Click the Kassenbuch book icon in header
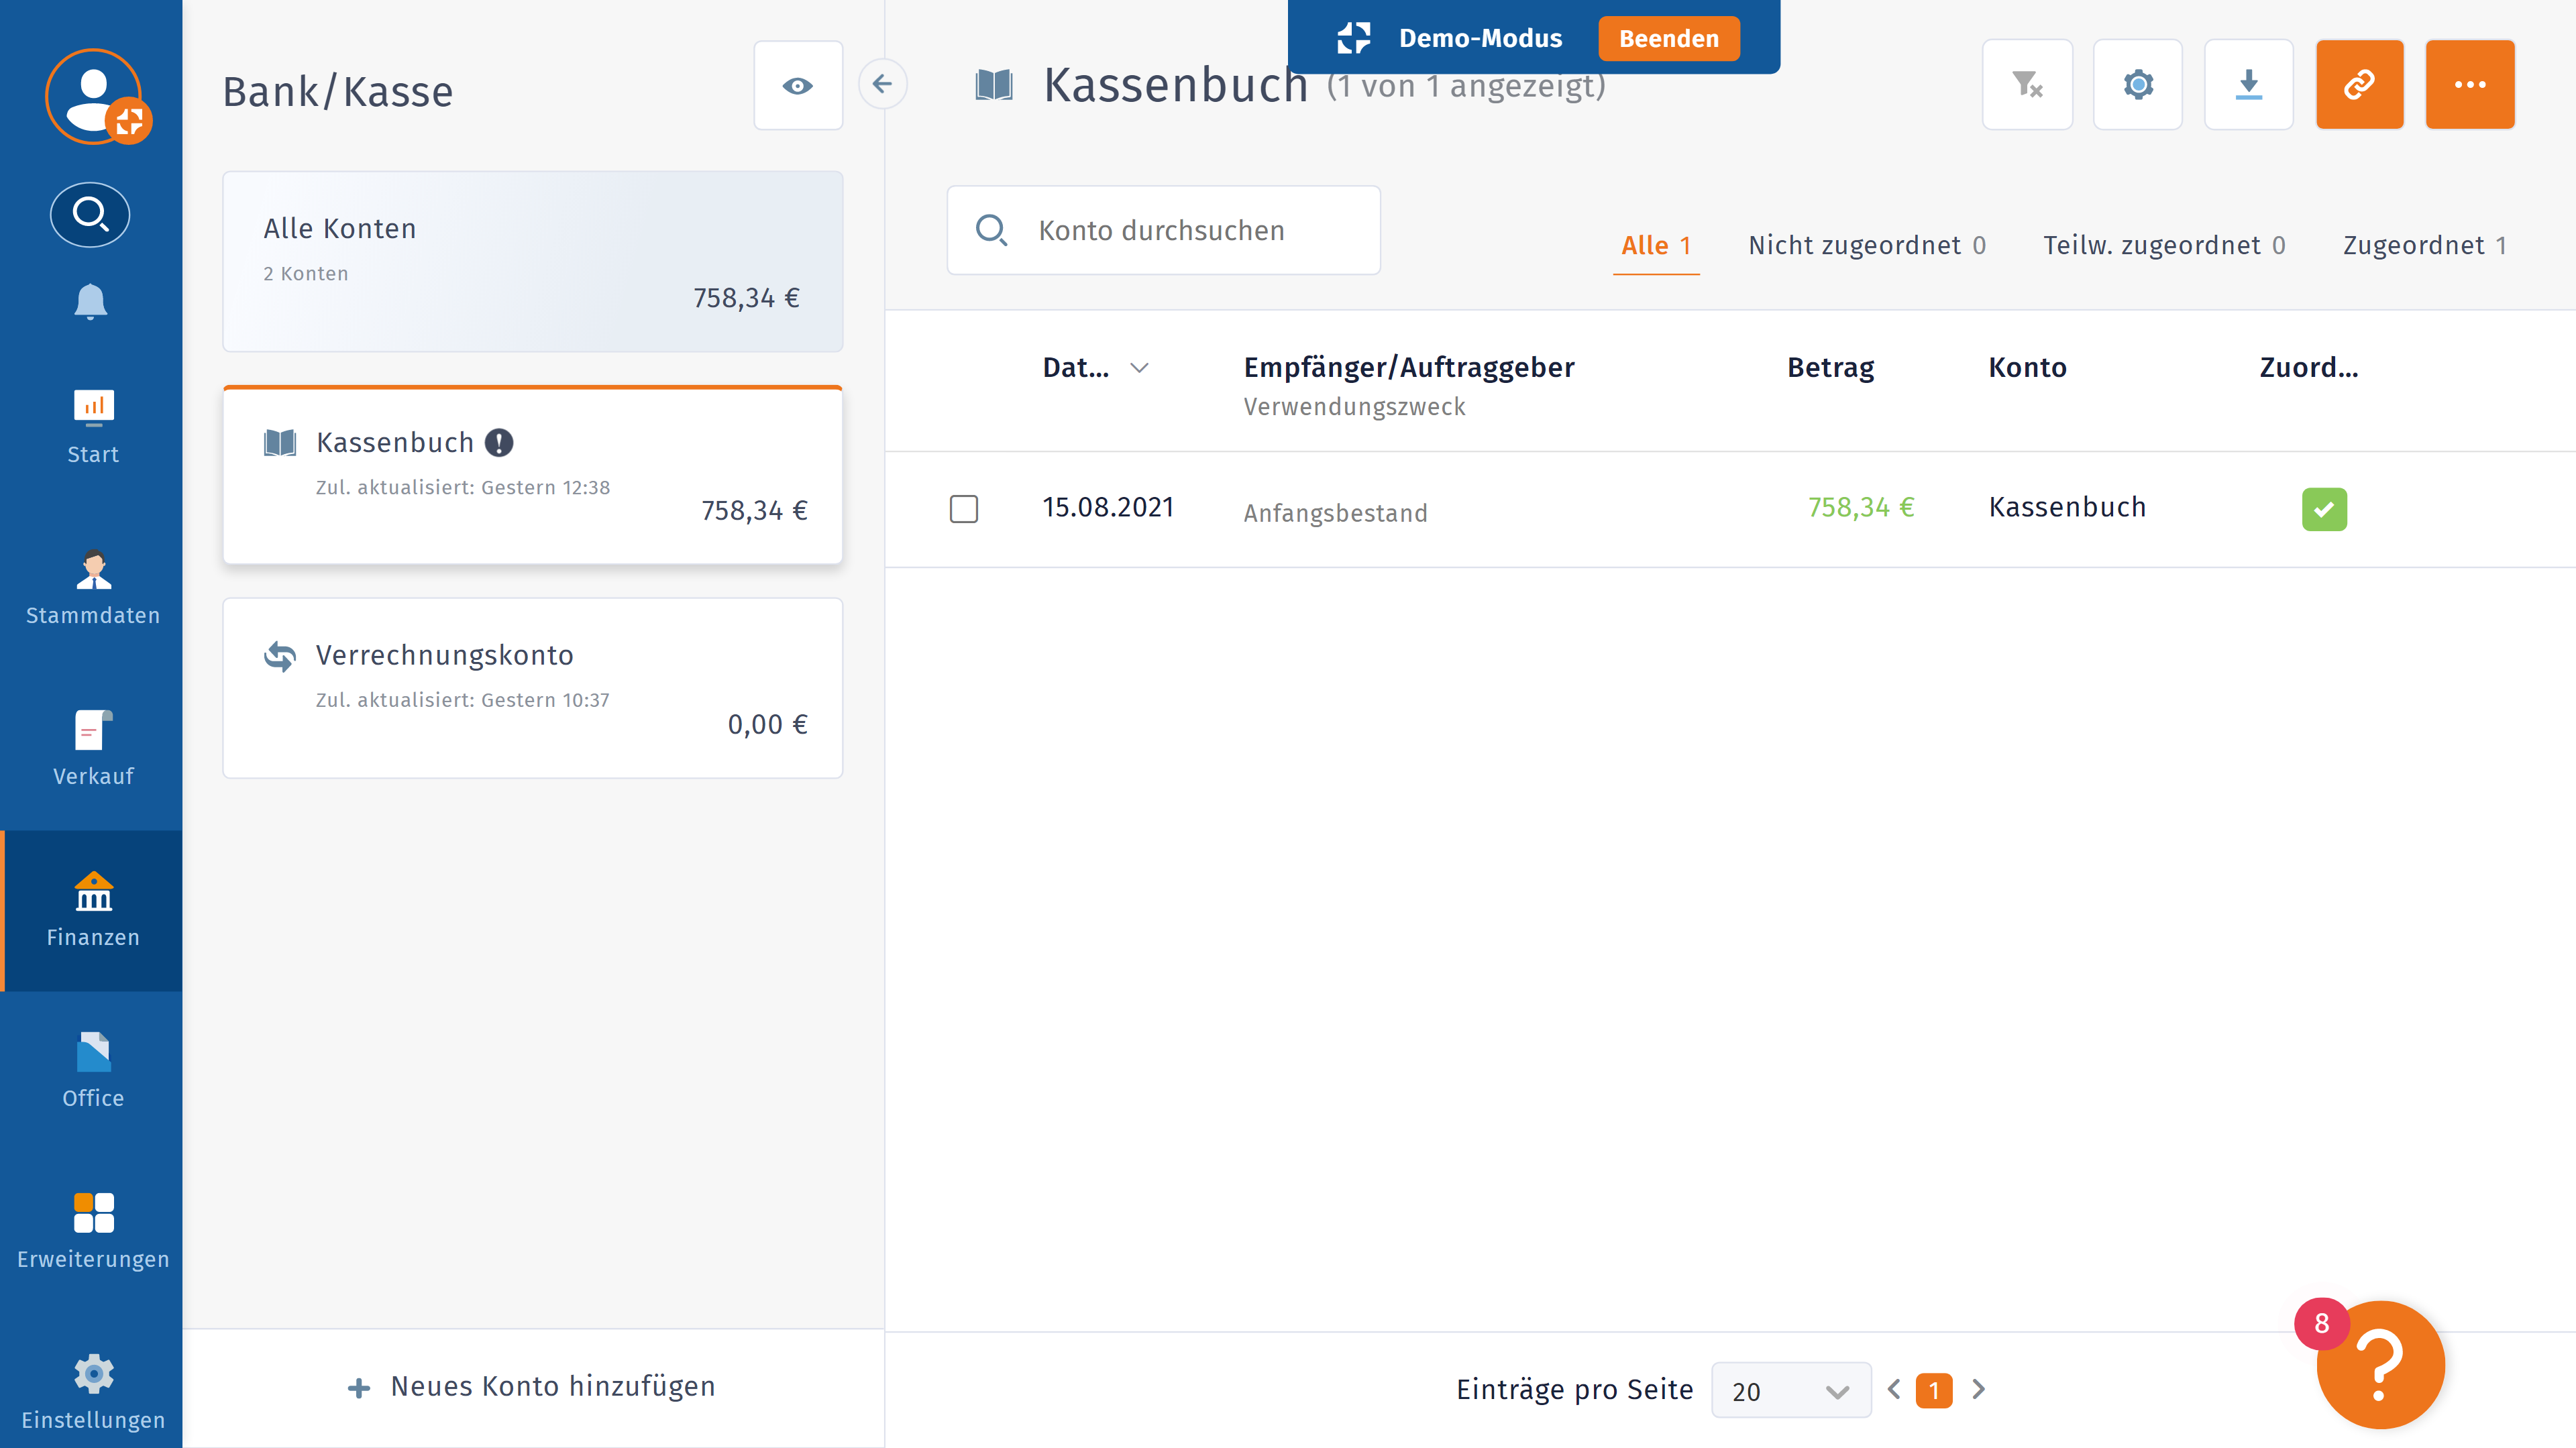This screenshot has width=2576, height=1448. pos(994,85)
